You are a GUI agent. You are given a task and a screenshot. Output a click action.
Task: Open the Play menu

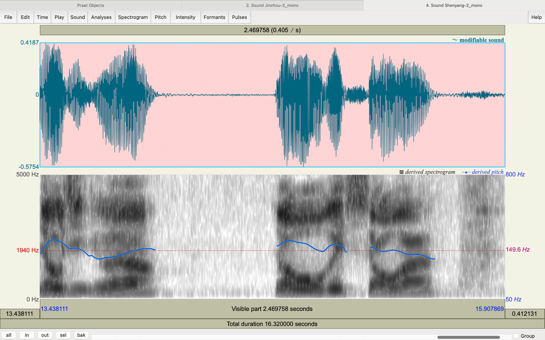(x=59, y=17)
